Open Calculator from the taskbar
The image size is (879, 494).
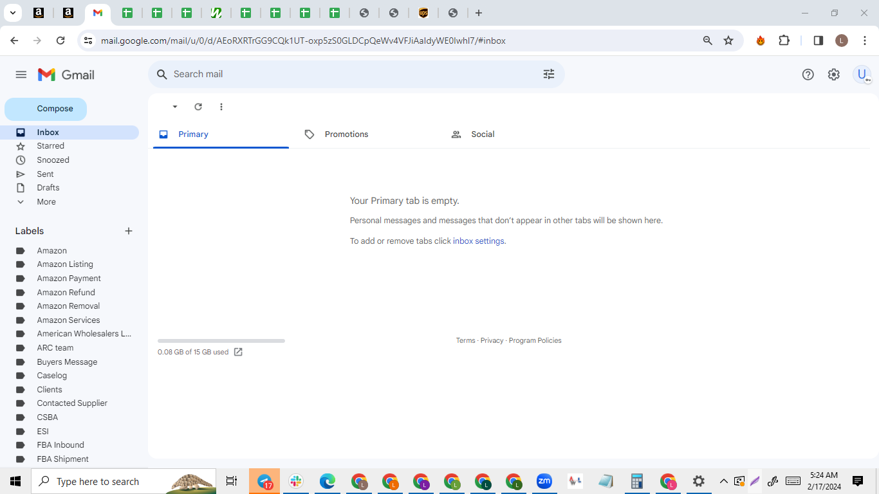(x=637, y=481)
